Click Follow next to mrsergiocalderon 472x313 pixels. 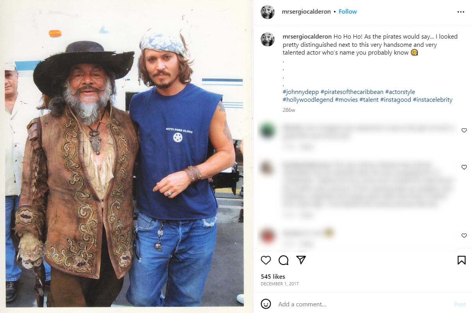(347, 11)
